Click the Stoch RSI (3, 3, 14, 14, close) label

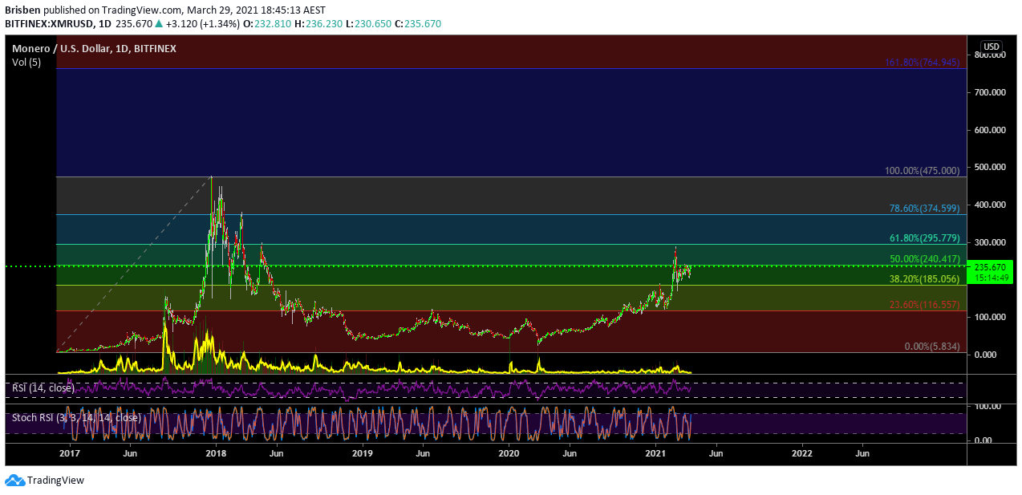click(76, 418)
